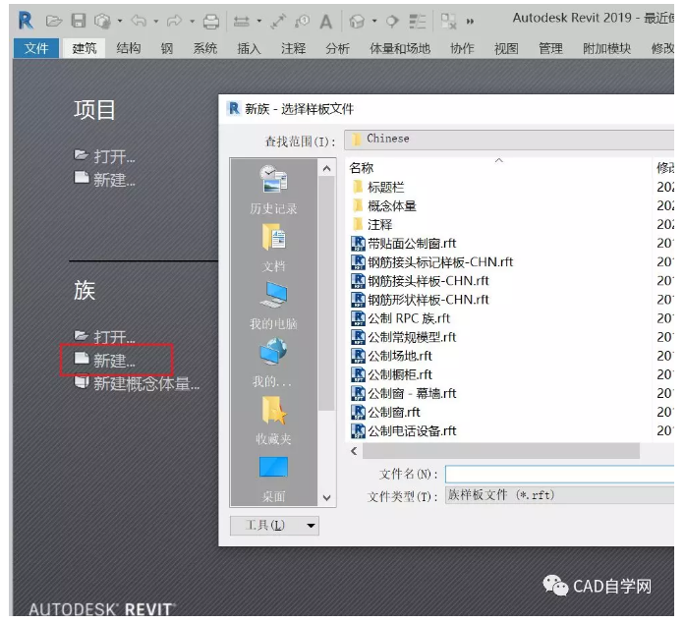Click the Tag by Category icon
Image resolution: width=685 pixels, height=623 pixels.
302,21
